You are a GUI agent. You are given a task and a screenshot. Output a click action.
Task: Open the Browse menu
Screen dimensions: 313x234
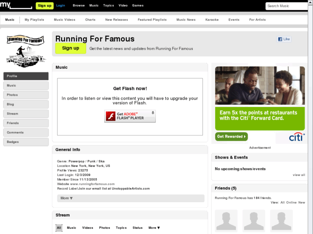click(79, 6)
